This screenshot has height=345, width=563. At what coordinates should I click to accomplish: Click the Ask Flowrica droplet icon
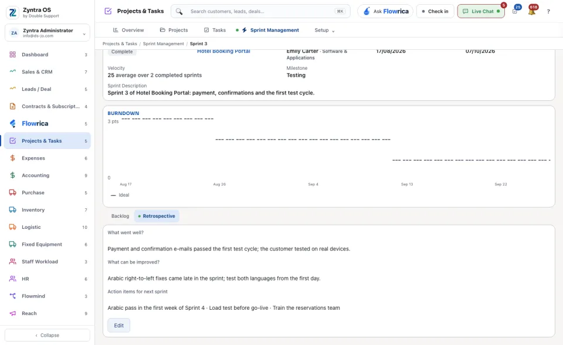(366, 11)
